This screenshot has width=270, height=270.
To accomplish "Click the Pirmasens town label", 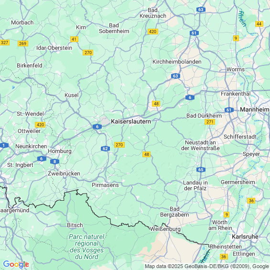I will 105,185.
